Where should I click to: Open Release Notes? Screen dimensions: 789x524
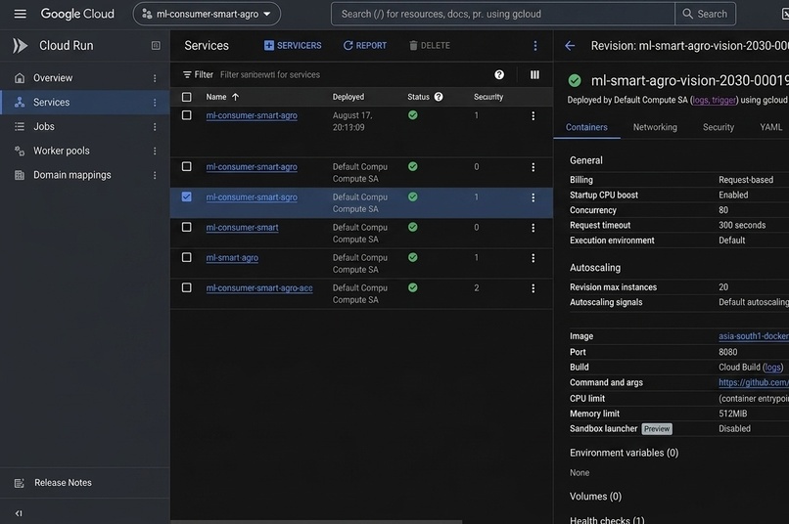63,483
